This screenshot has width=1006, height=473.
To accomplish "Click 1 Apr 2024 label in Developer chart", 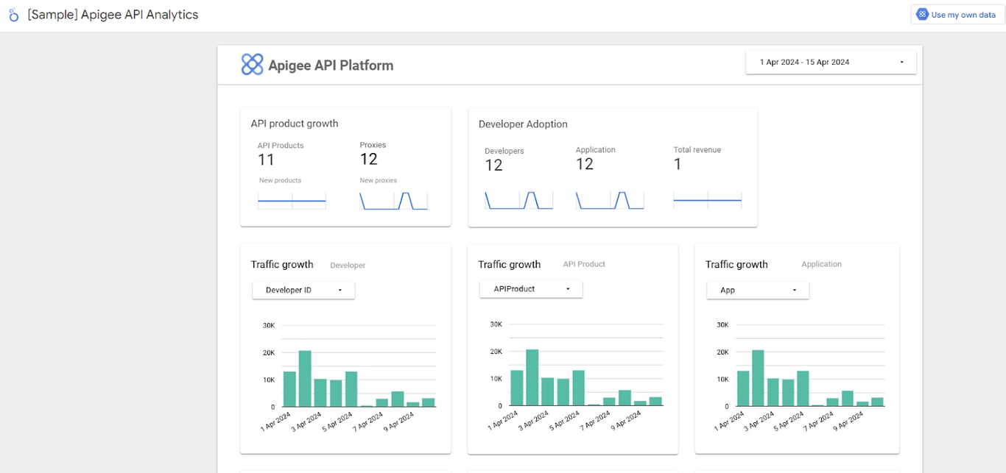I will [x=276, y=422].
